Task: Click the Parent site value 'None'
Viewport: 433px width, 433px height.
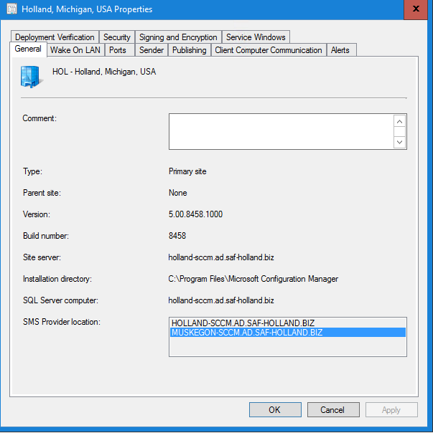Action: pyautogui.click(x=178, y=193)
